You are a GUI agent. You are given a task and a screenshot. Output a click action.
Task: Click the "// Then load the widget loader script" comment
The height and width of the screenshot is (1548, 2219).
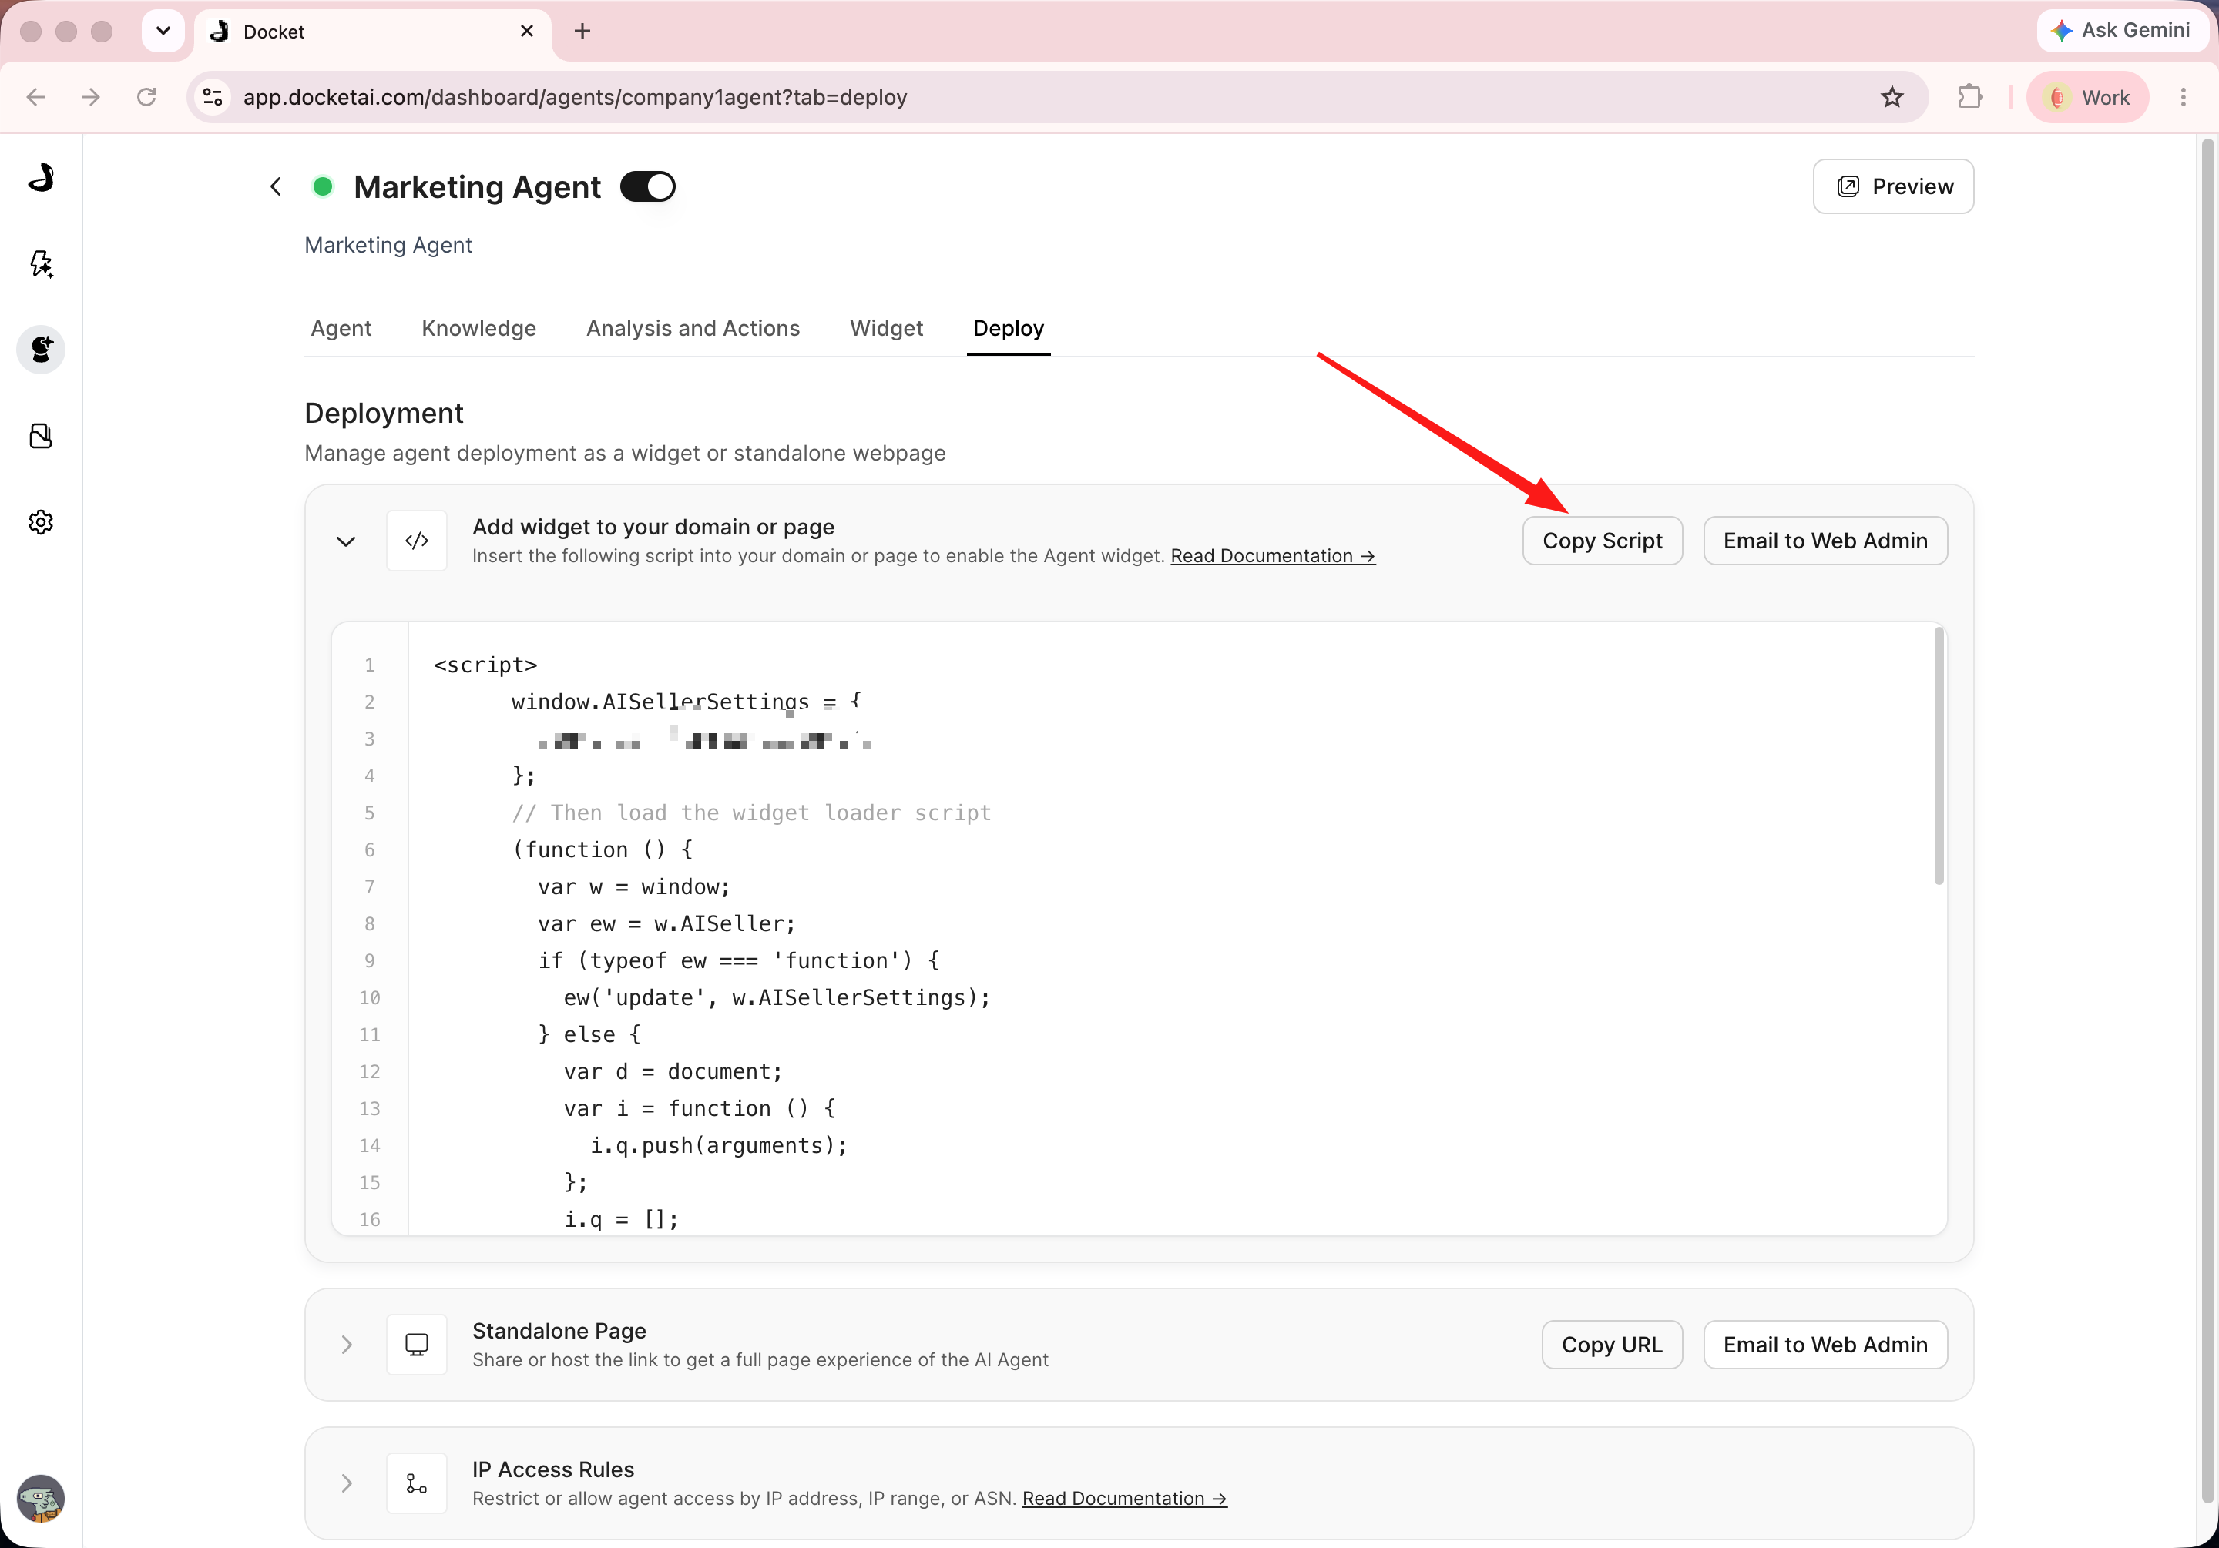click(752, 813)
